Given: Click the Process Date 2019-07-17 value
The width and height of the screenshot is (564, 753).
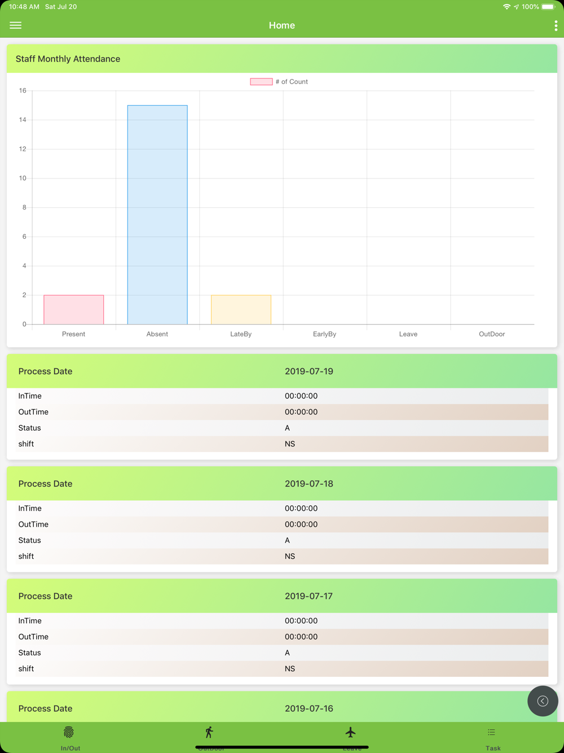Looking at the screenshot, I should pos(309,596).
